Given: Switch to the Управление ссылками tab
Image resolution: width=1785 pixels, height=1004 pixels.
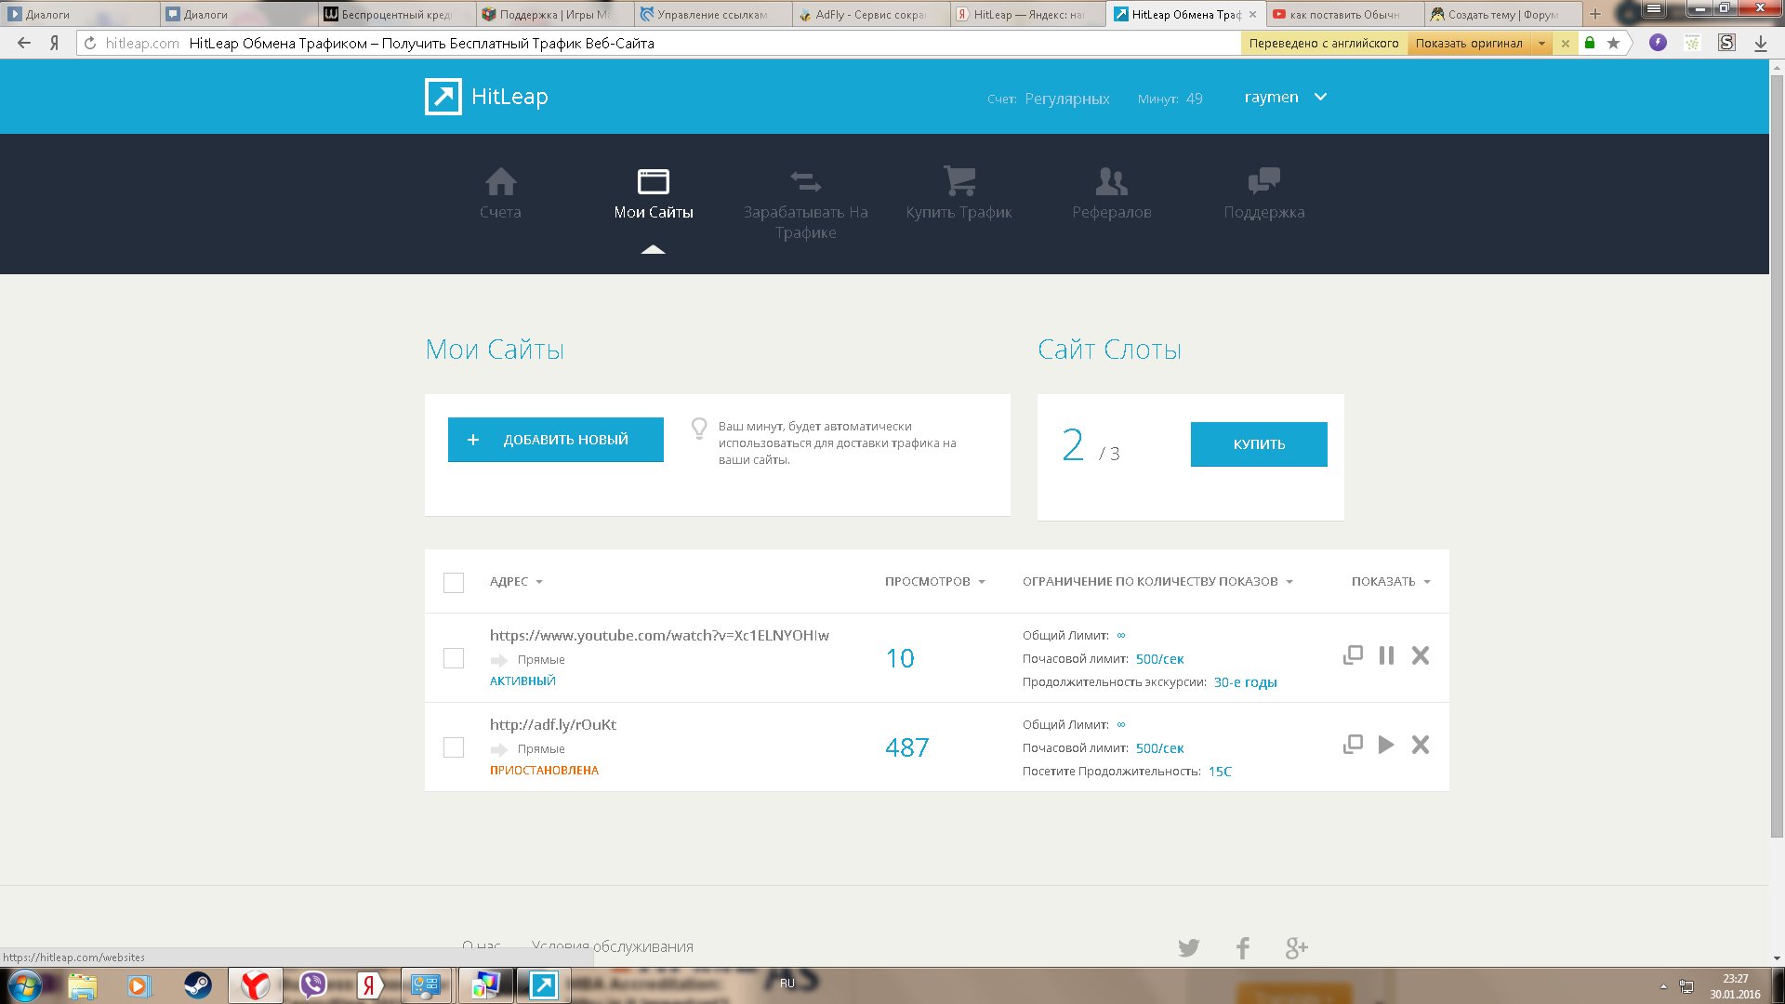Looking at the screenshot, I should 712,14.
